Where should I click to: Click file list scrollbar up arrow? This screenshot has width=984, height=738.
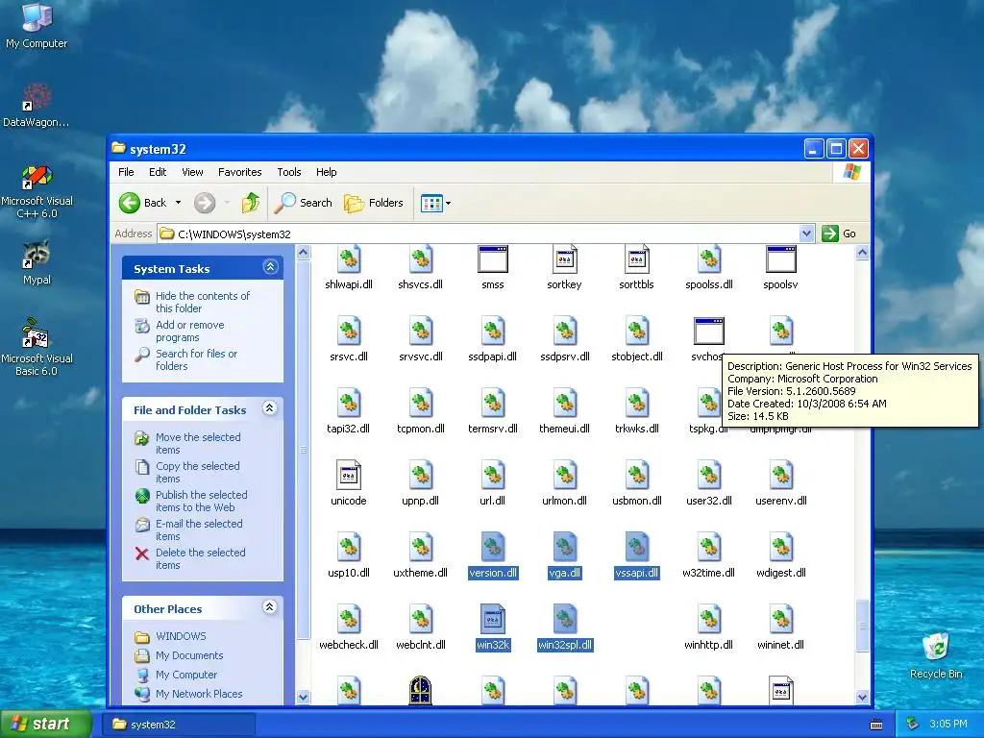pos(862,253)
